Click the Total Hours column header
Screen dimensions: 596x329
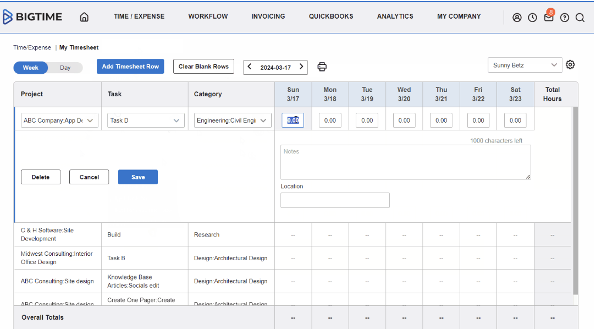coord(552,94)
